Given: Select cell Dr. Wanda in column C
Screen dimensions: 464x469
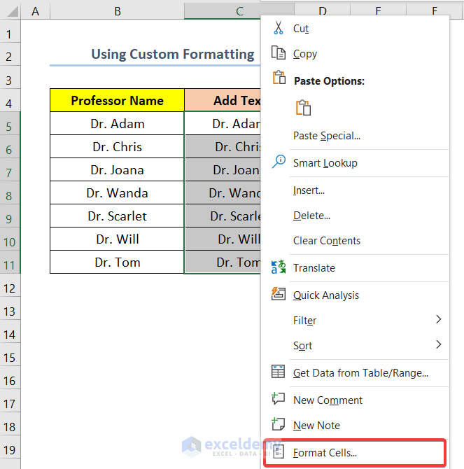Looking at the screenshot, I should point(223,193).
